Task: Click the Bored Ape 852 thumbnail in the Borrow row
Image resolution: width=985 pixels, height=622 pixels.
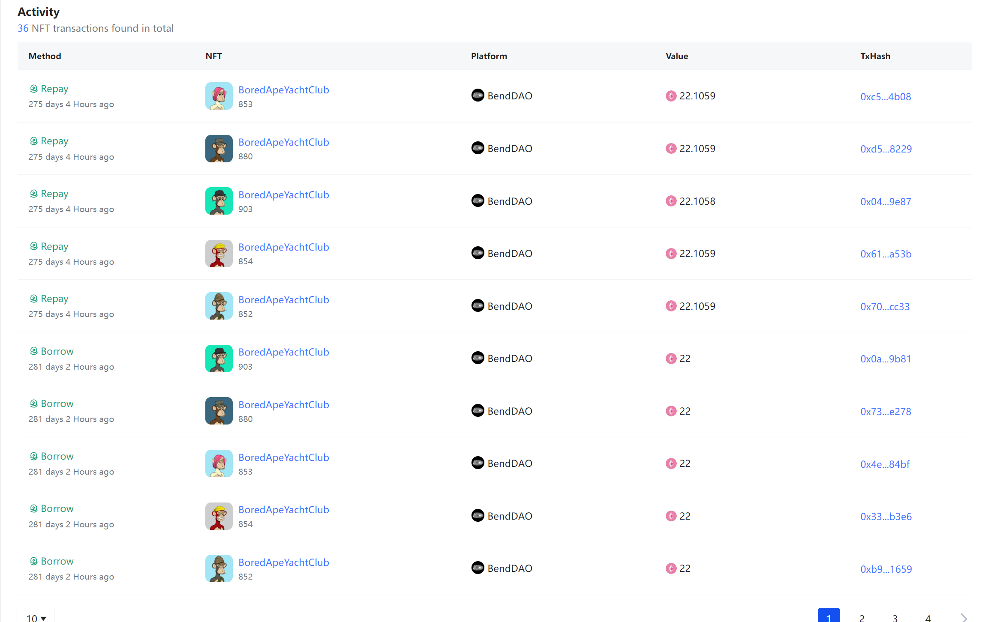Action: click(219, 568)
